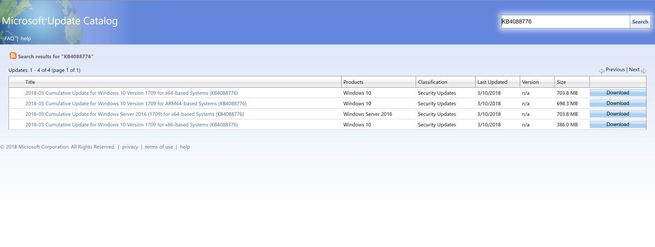Click the Microsoft Update Catalog logo
The image size is (655, 247).
(59, 21)
